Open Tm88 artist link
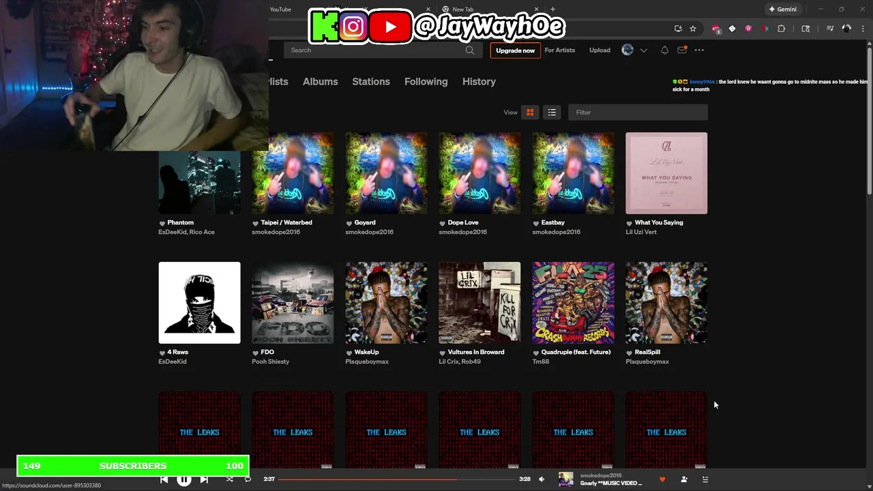The width and height of the screenshot is (873, 491). click(540, 361)
